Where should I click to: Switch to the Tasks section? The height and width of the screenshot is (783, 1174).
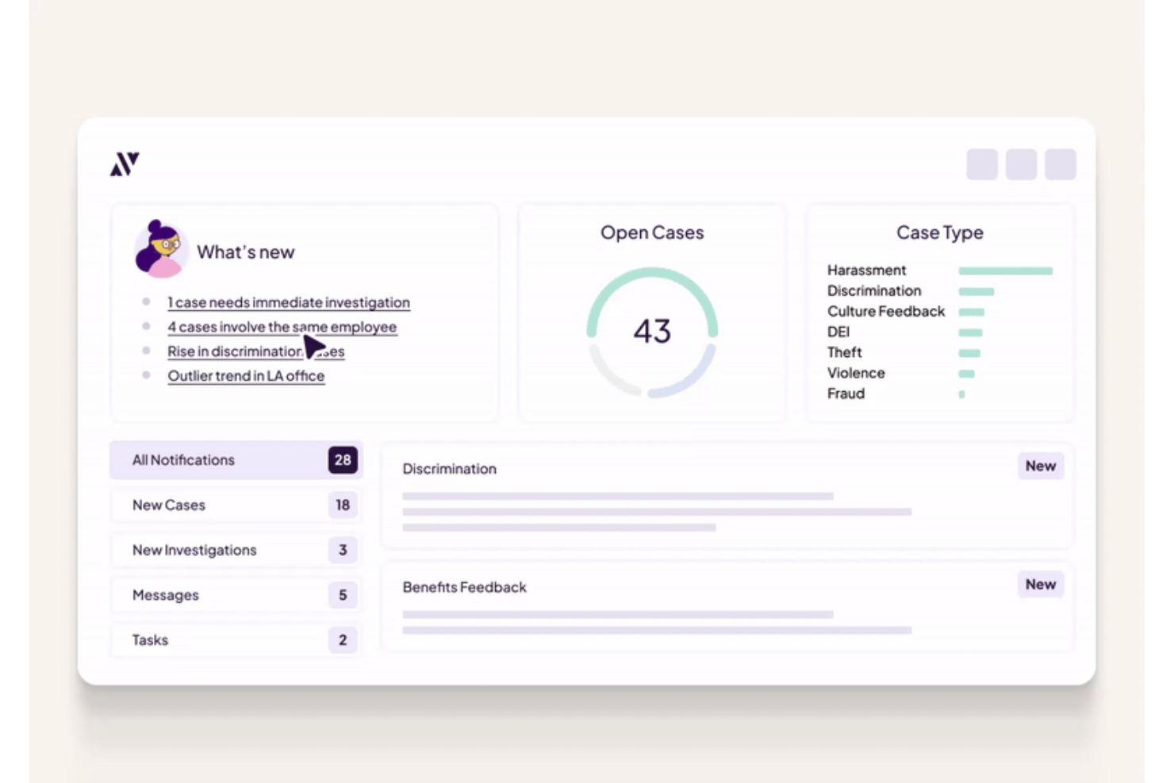pyautogui.click(x=236, y=640)
